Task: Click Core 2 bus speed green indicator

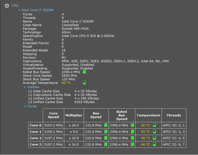Action: tap(106, 138)
